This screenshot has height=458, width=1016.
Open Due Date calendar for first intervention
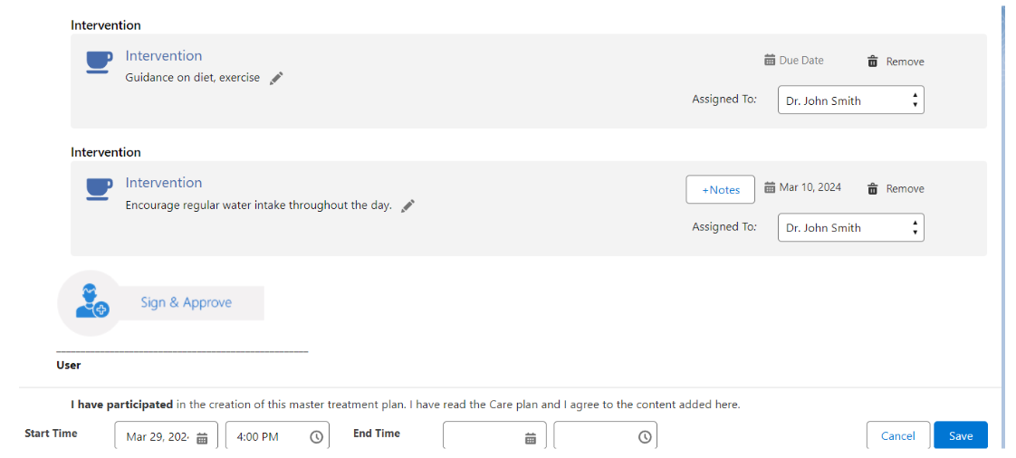(x=770, y=61)
